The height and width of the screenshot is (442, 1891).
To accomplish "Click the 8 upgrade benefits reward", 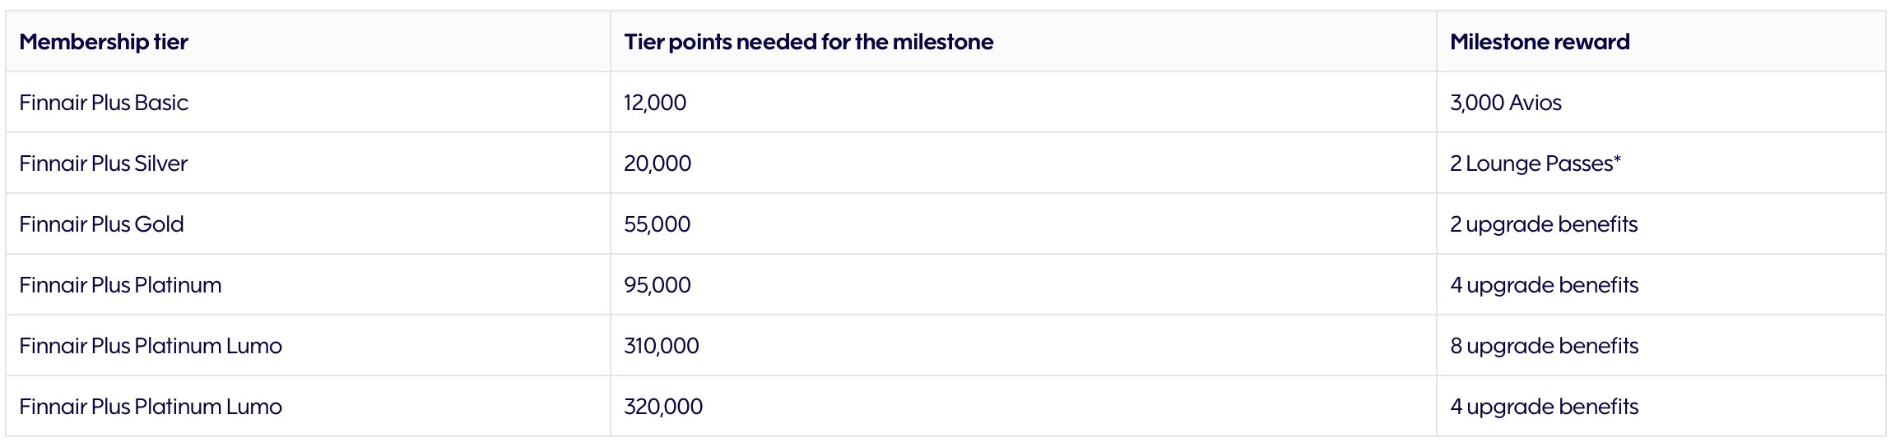I will pyautogui.click(x=1545, y=346).
